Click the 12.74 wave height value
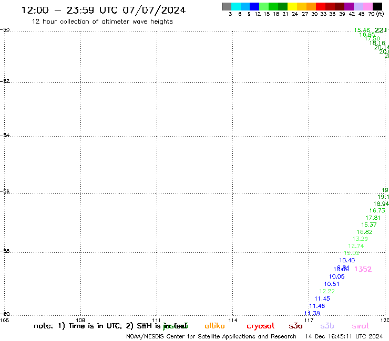 (x=356, y=246)
